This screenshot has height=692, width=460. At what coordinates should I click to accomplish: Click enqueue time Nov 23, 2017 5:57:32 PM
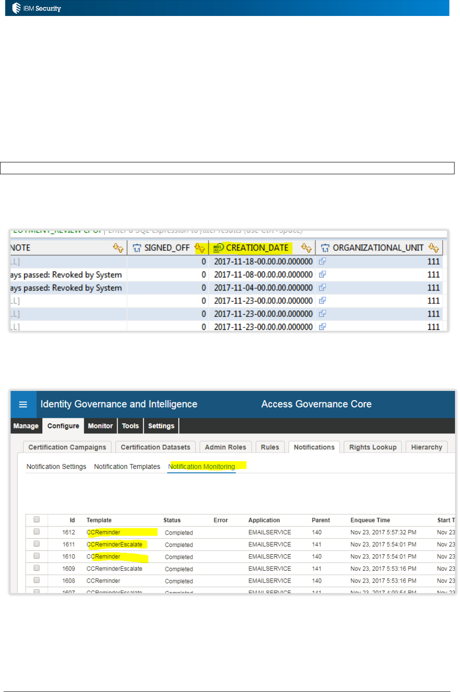(383, 532)
